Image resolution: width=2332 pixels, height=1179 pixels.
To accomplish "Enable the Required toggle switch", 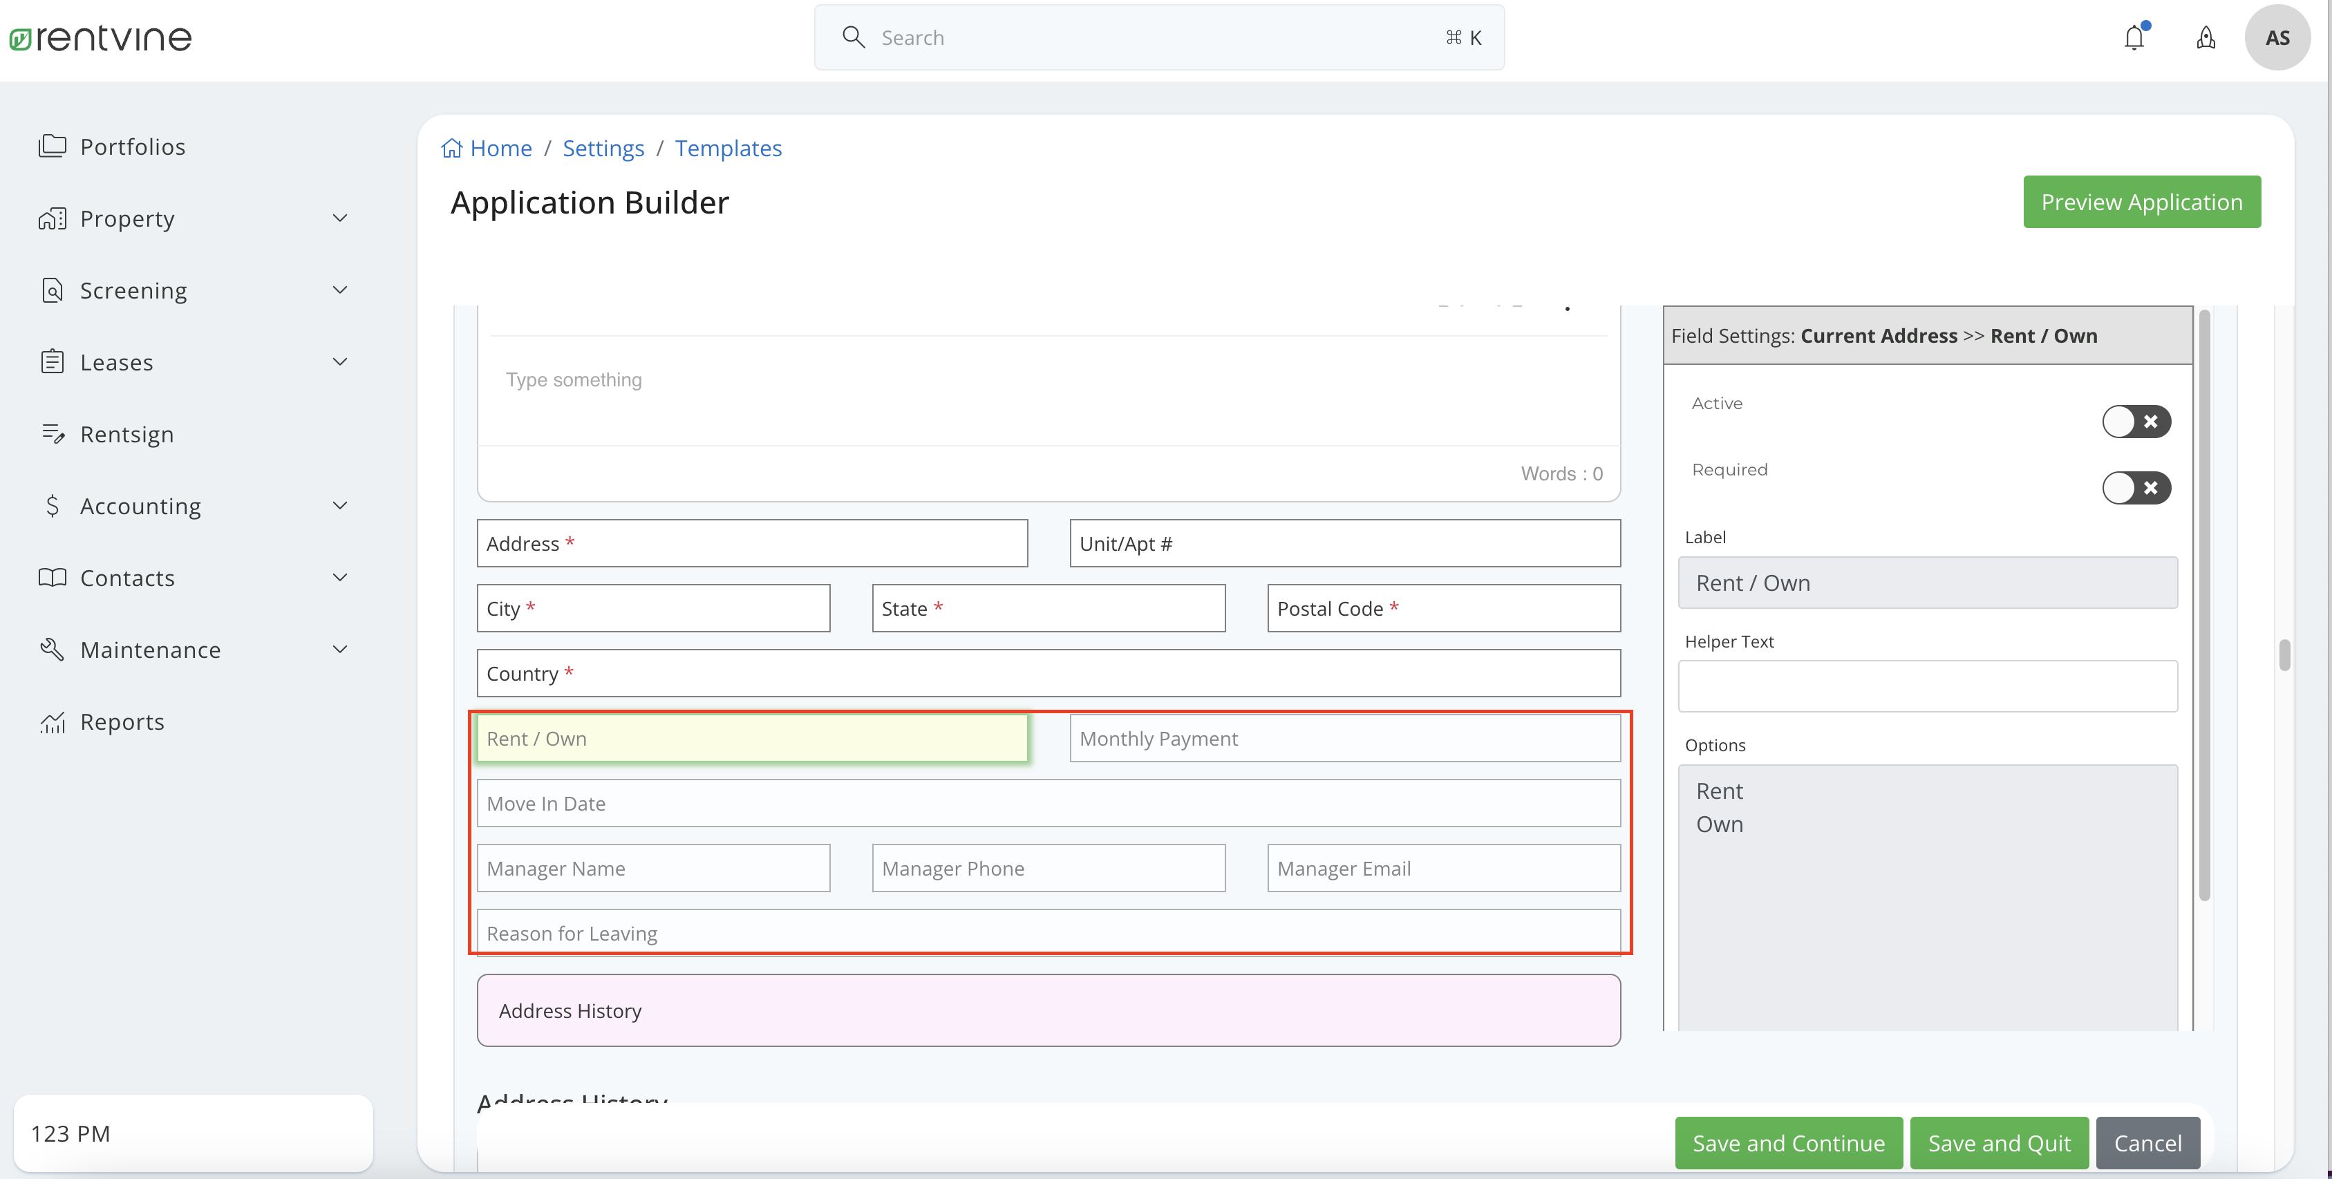I will click(2136, 489).
